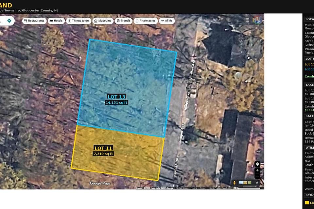The image size is (314, 209).
Task: Click the camera icon in Things to do
Action: (x=69, y=21)
